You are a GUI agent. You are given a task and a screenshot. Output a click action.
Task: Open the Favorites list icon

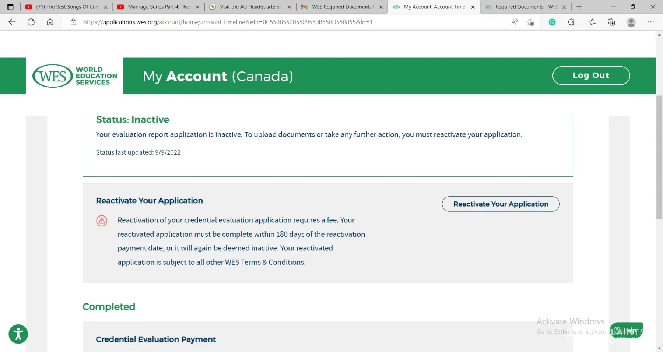pos(592,22)
